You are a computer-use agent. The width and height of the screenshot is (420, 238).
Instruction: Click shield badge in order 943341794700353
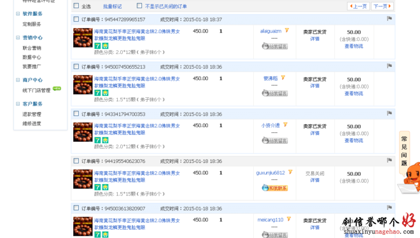105,140
